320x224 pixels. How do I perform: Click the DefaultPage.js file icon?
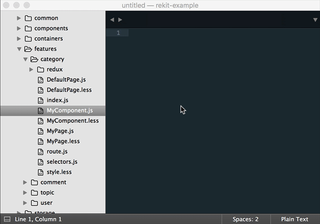click(41, 80)
